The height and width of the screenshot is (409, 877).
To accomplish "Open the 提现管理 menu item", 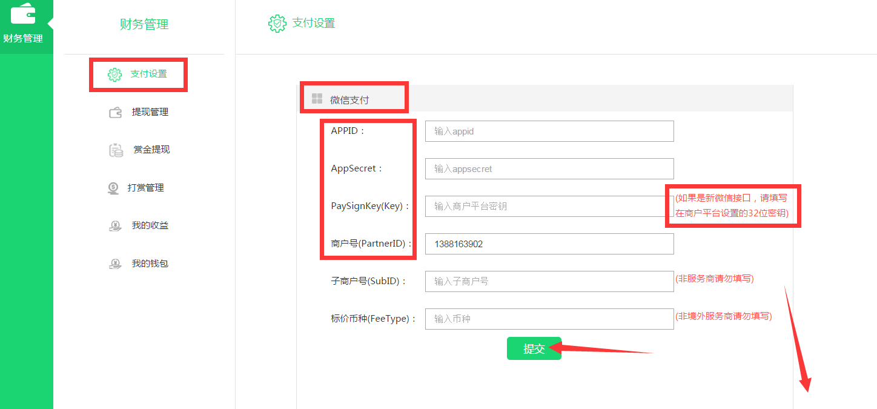I will [150, 112].
